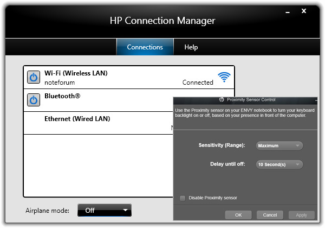Expand the Delay until off dropdown
Image resolution: width=325 pixels, height=228 pixels.
tap(279, 164)
